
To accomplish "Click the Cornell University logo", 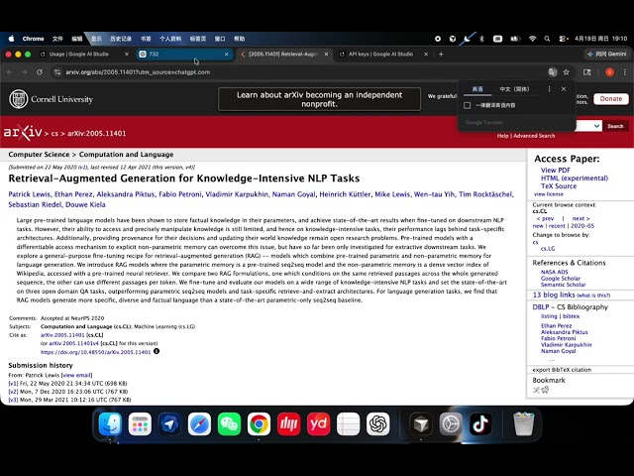I will click(x=51, y=99).
